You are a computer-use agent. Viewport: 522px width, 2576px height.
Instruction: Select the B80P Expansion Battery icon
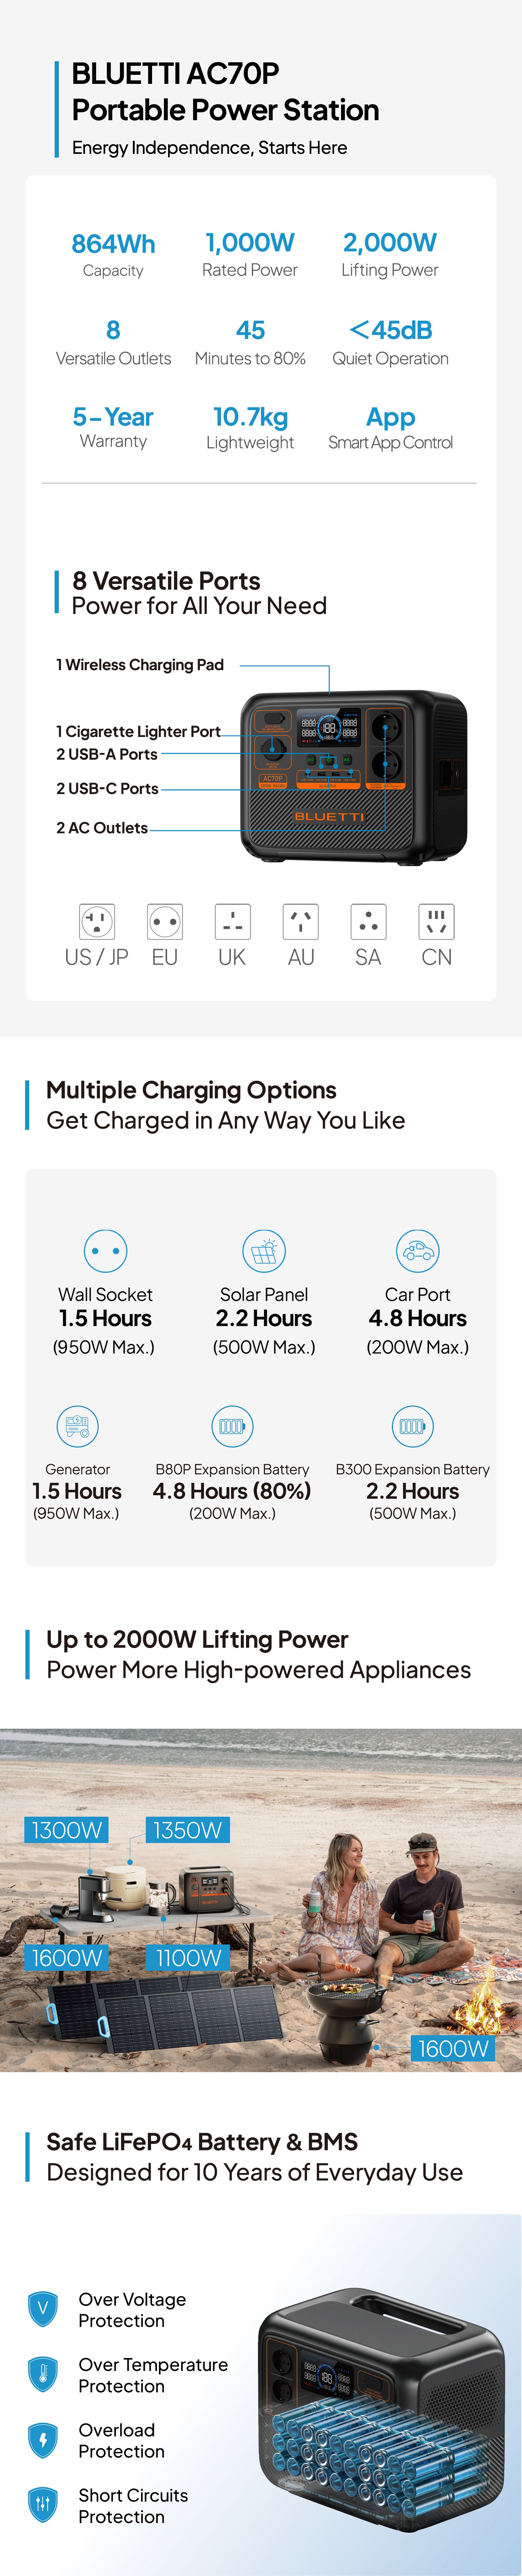click(232, 1426)
